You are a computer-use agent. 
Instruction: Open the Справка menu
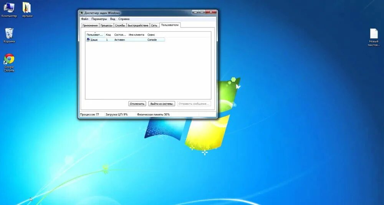pos(124,19)
